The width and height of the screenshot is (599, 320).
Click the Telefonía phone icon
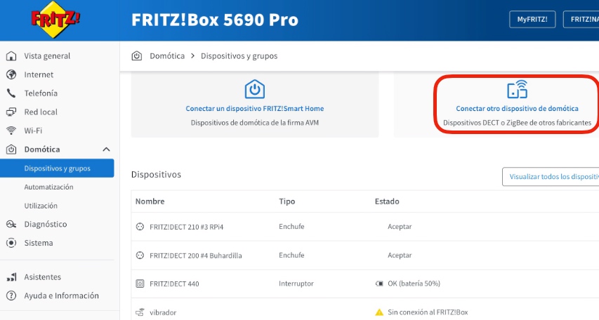pos(11,93)
